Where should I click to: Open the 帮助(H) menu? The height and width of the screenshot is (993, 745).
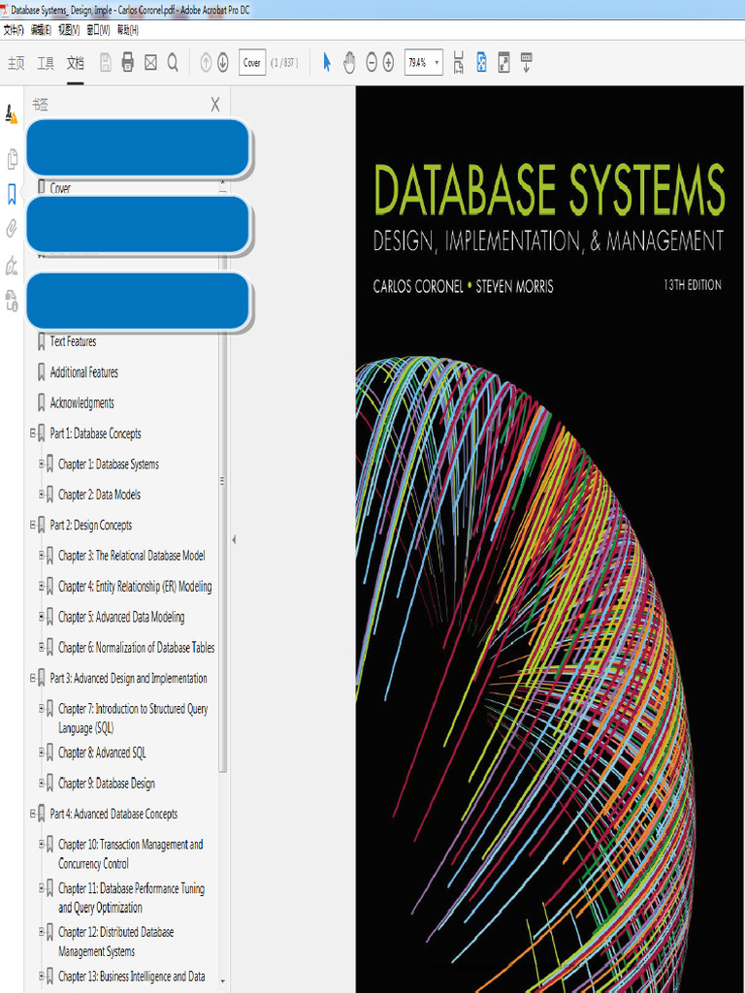(x=127, y=30)
